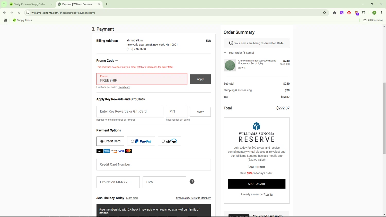The width and height of the screenshot is (386, 217).
Task: Click the scrollbar down arrow
Action: pos(384,215)
